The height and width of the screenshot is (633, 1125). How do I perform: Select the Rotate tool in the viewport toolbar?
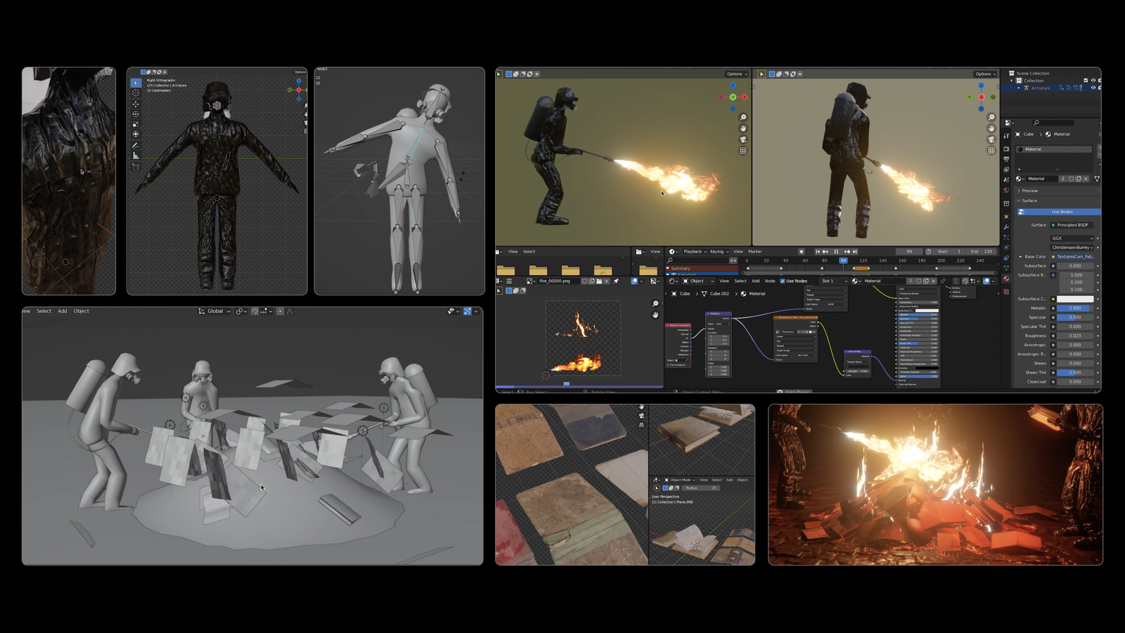(136, 114)
